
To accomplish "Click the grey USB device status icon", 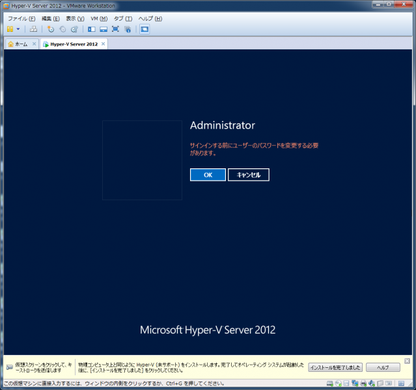I will coord(380,383).
